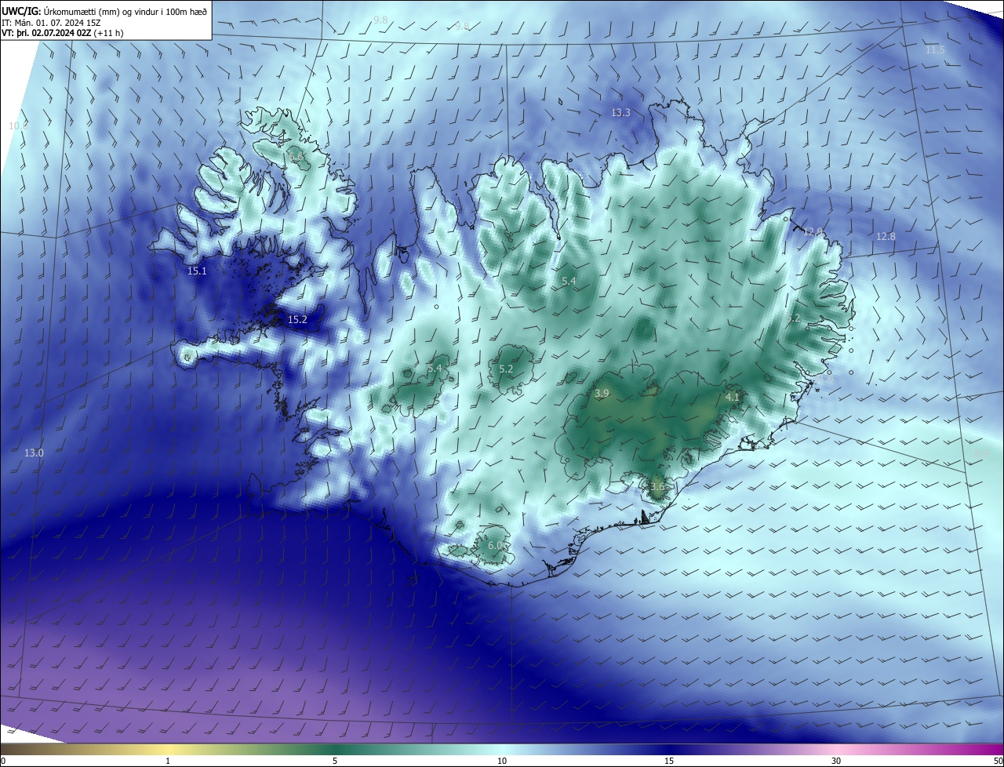
Task: Click the 15.1 value label on the map
Action: [197, 271]
